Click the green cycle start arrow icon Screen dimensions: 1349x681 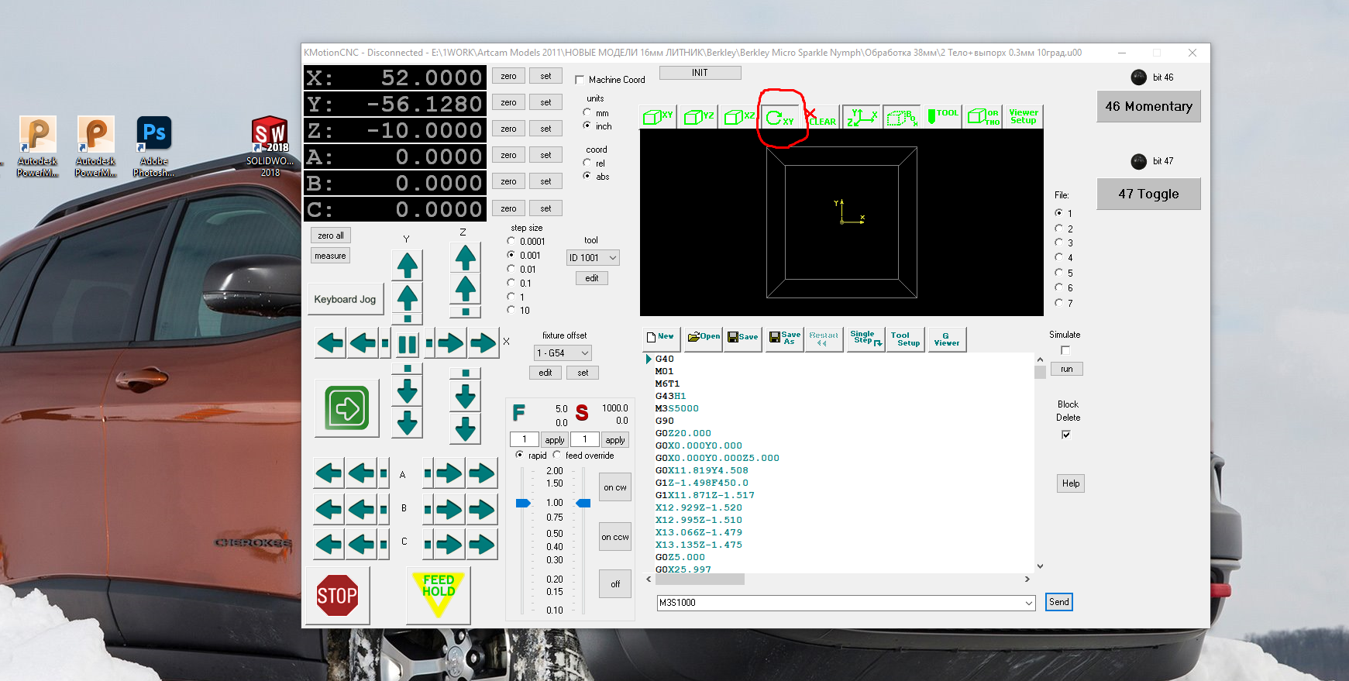point(346,408)
